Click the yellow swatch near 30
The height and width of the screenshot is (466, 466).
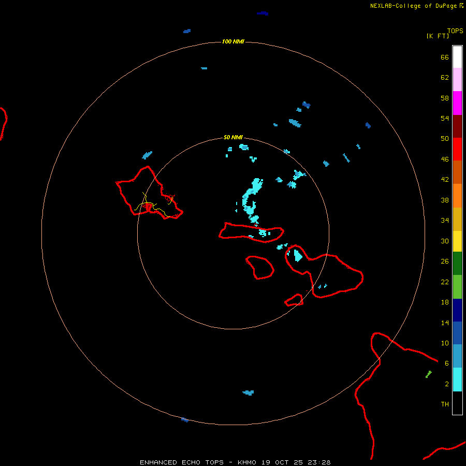point(457,241)
